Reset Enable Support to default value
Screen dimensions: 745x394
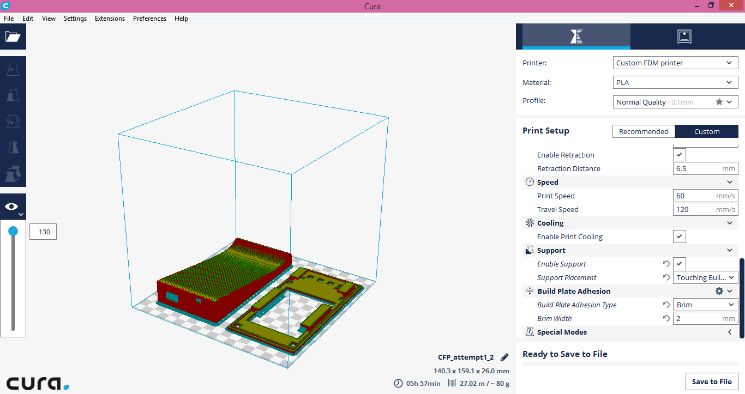coord(666,264)
